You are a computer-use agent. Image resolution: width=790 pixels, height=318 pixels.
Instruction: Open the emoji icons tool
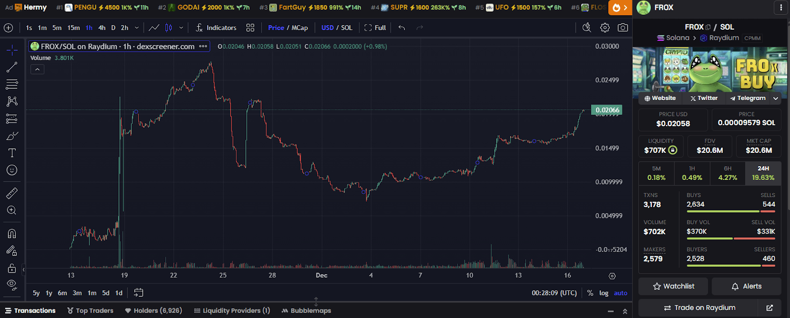coord(12,170)
